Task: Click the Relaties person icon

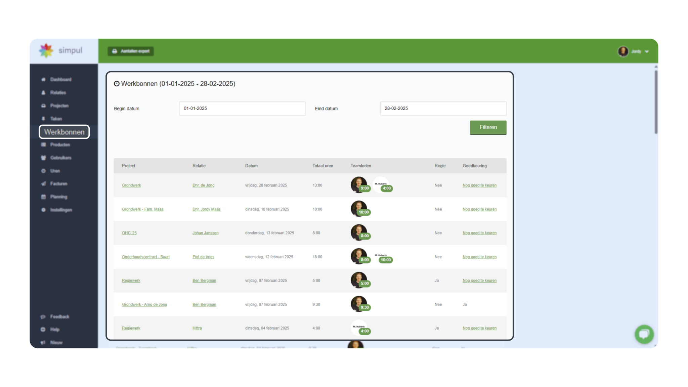Action: point(43,93)
